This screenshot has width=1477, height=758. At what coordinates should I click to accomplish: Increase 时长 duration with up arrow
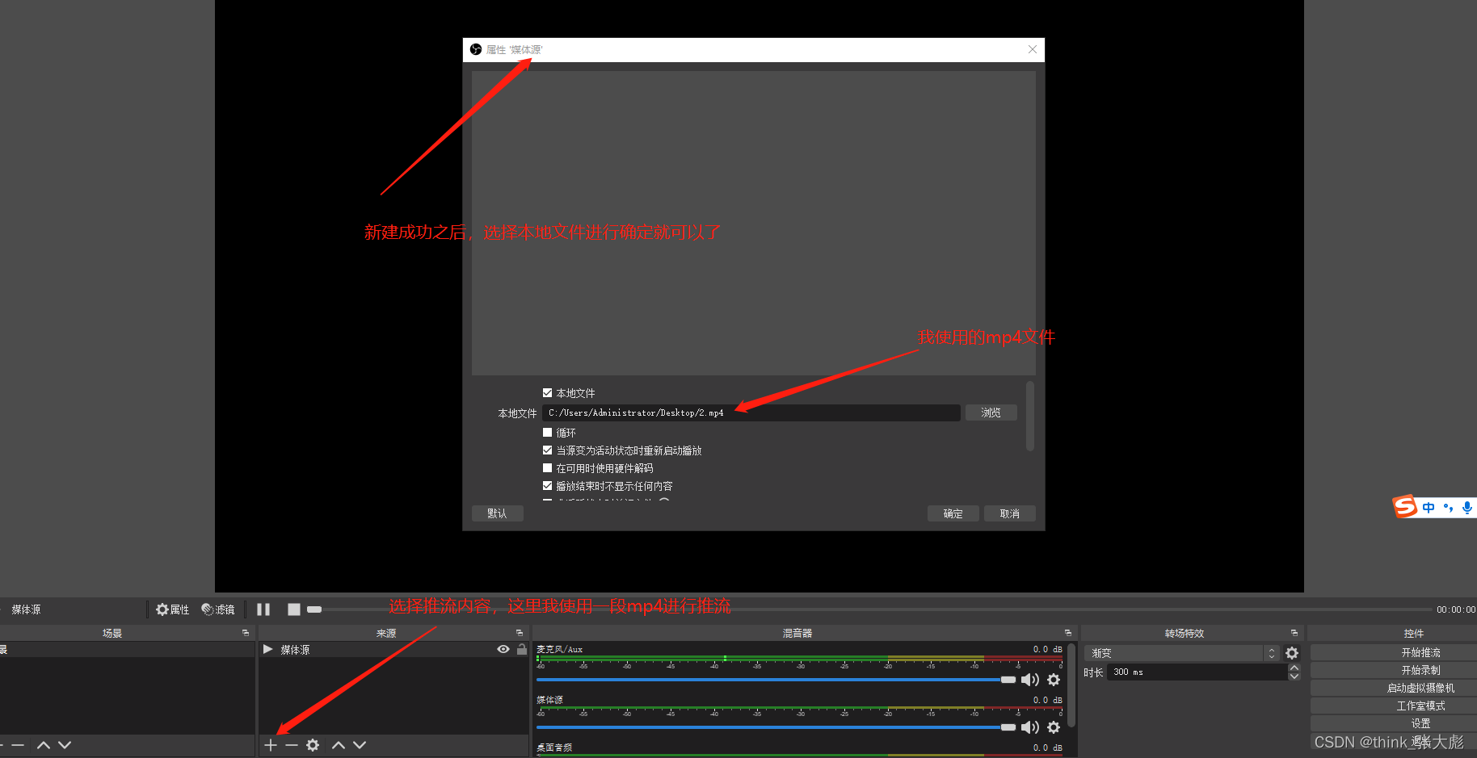pos(1294,668)
